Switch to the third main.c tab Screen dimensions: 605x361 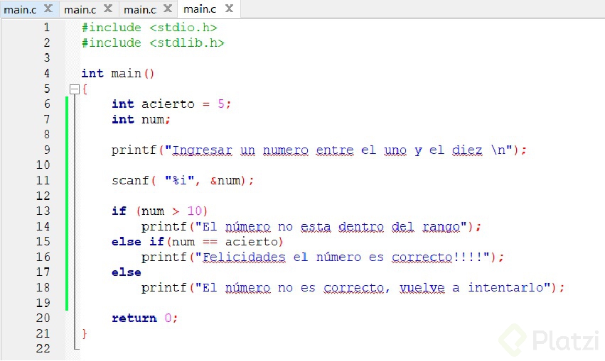click(139, 9)
